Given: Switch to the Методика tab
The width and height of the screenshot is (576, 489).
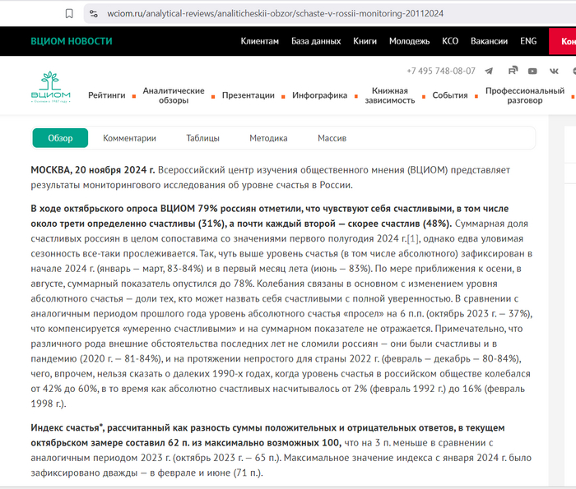Looking at the screenshot, I should point(268,138).
